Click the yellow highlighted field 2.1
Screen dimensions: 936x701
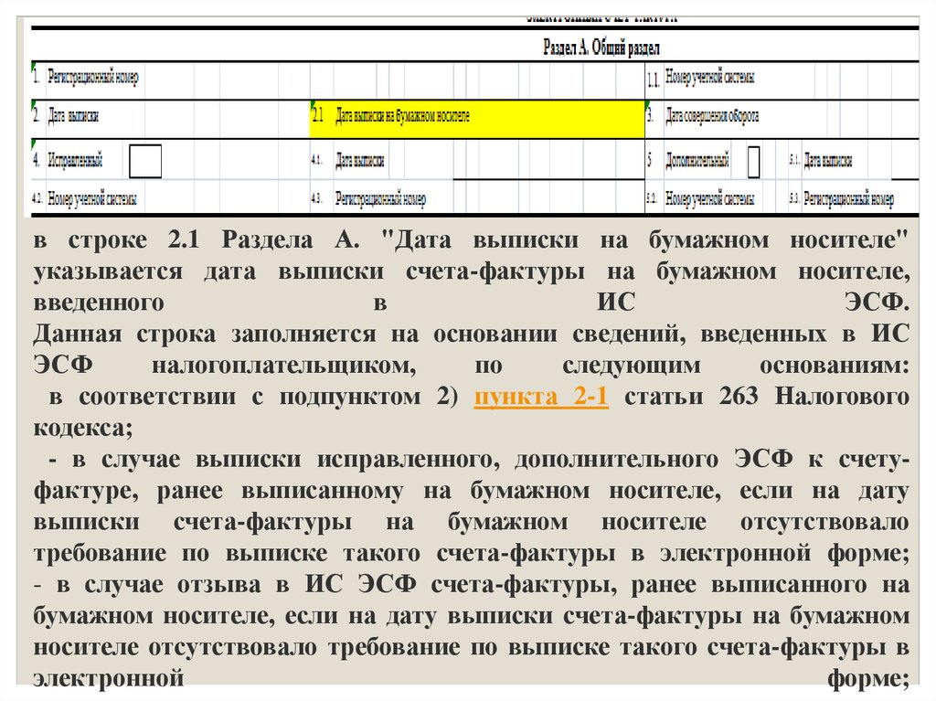(477, 117)
